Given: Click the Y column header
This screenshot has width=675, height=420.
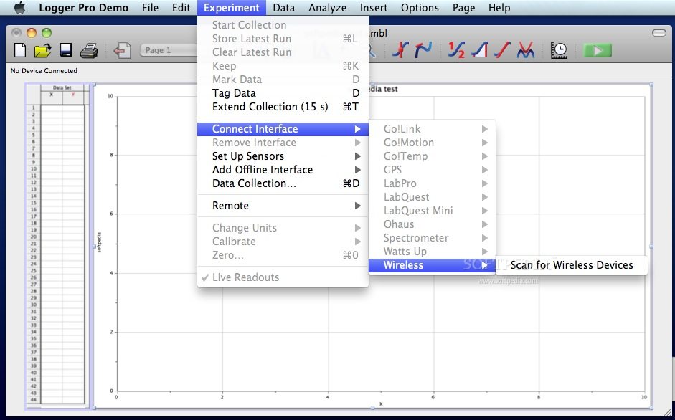Looking at the screenshot, I should (x=73, y=97).
